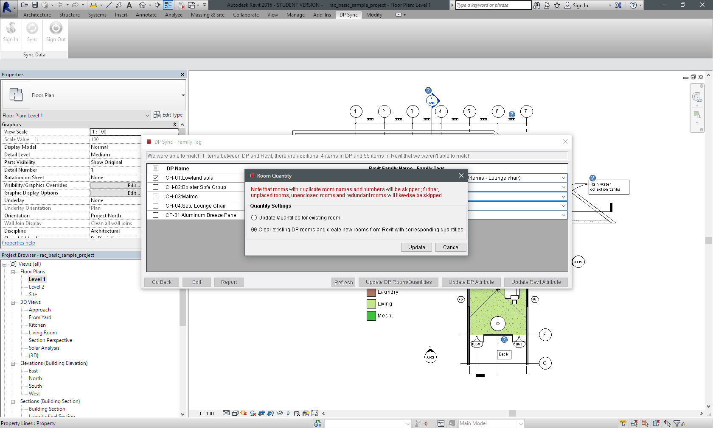Click the Undo arrow icon
The height and width of the screenshot is (428, 713).
[x=60, y=5]
